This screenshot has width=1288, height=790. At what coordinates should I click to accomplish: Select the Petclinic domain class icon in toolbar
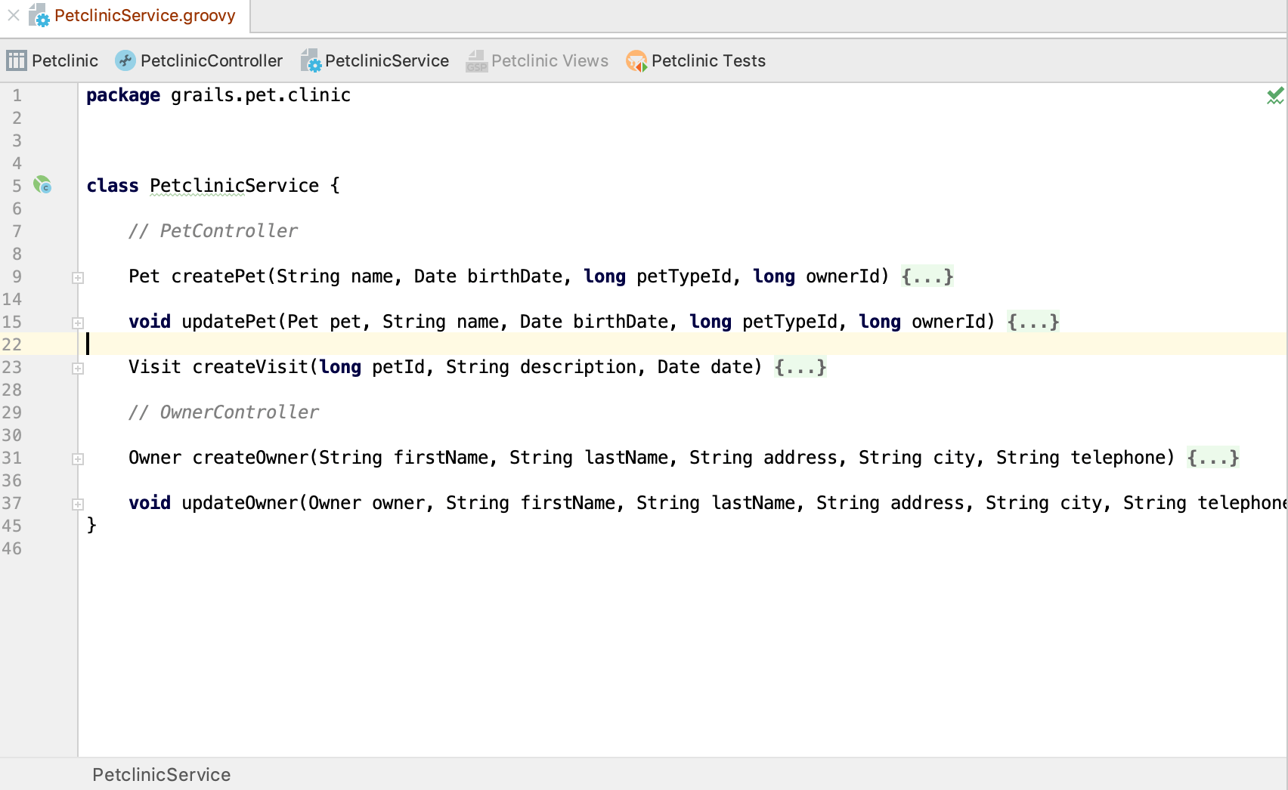pyautogui.click(x=15, y=60)
